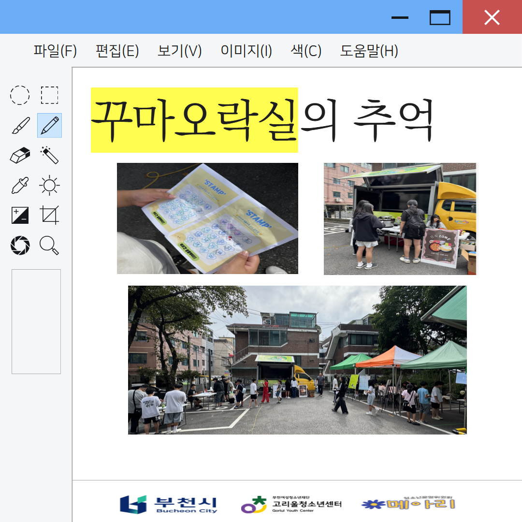Choose the paintbrush tool
This screenshot has height=522, width=522.
coord(20,126)
